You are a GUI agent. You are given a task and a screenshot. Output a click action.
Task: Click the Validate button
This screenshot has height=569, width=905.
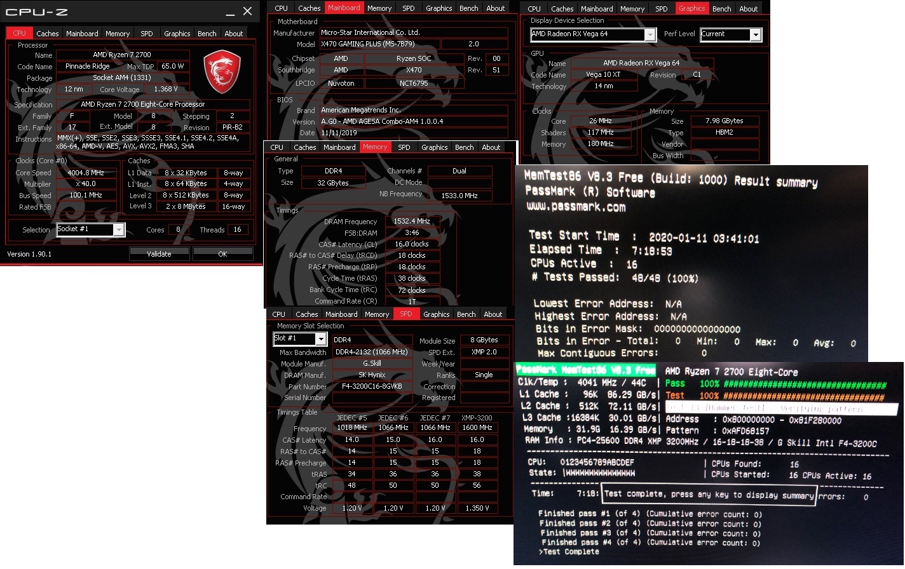click(x=159, y=253)
